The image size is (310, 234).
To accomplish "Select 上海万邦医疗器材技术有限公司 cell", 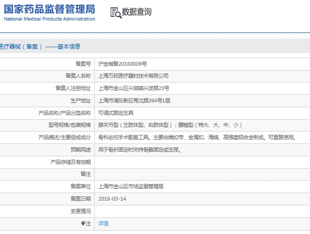I will click(x=133, y=76).
